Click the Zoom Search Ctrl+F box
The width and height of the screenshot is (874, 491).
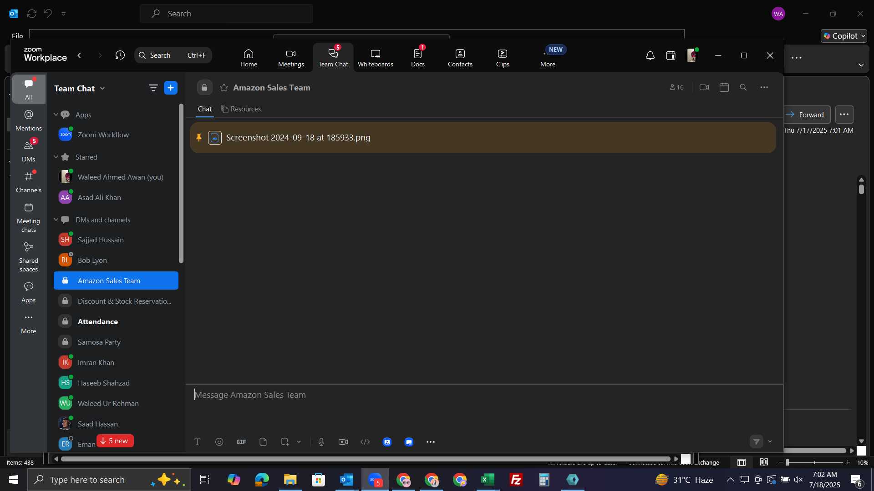(173, 55)
